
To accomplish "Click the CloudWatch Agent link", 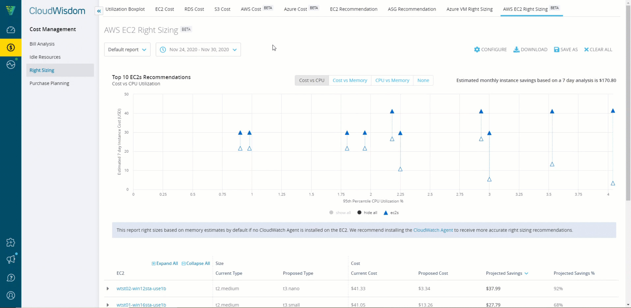I will pos(433,230).
